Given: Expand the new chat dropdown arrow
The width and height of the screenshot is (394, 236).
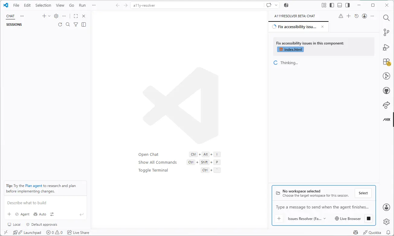Looking at the screenshot, I should [x=49, y=16].
